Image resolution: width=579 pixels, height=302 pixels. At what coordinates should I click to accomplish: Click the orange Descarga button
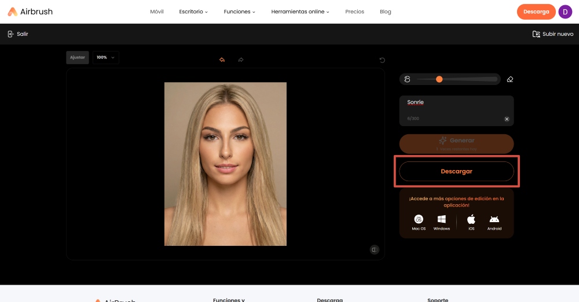point(536,12)
